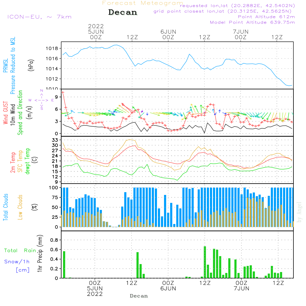The height and width of the screenshot is (306, 306).
Task: Click the '(m/s)' wind unit label
Action: pos(29,113)
